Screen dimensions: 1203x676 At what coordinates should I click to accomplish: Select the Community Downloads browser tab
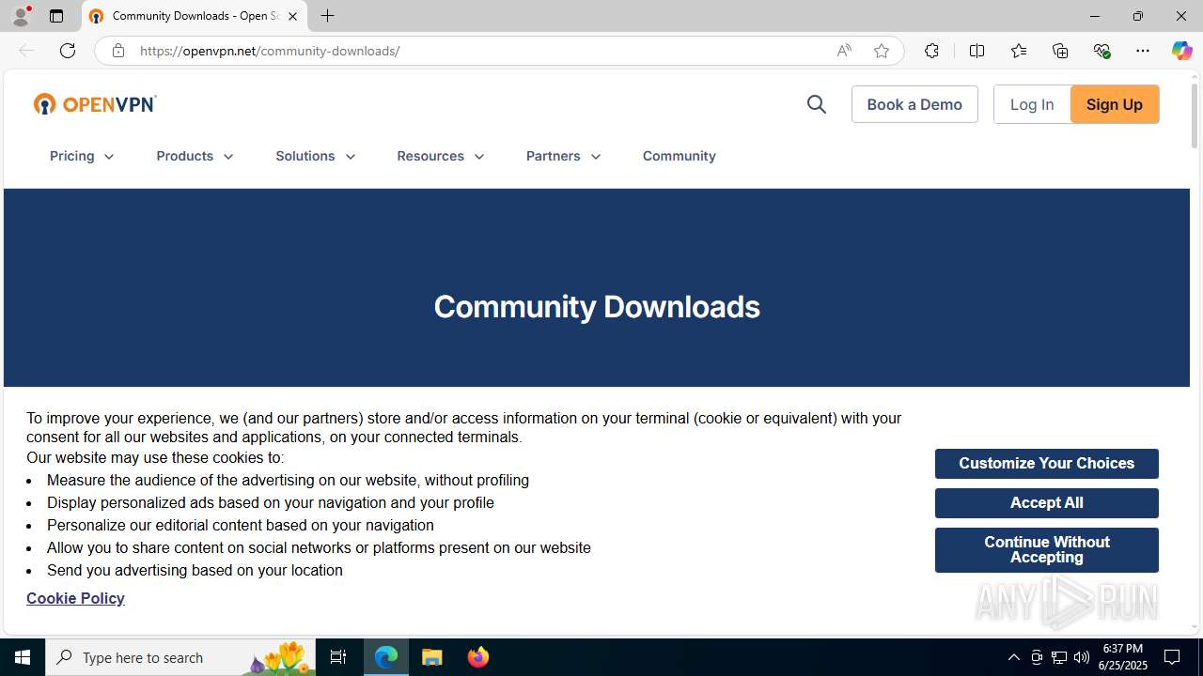coord(195,16)
